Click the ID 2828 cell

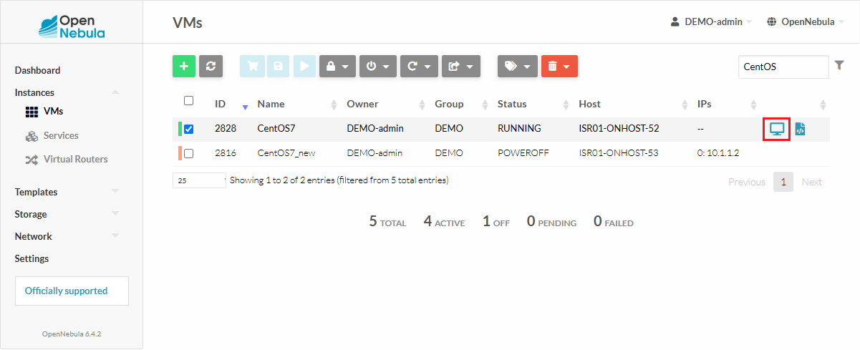226,129
